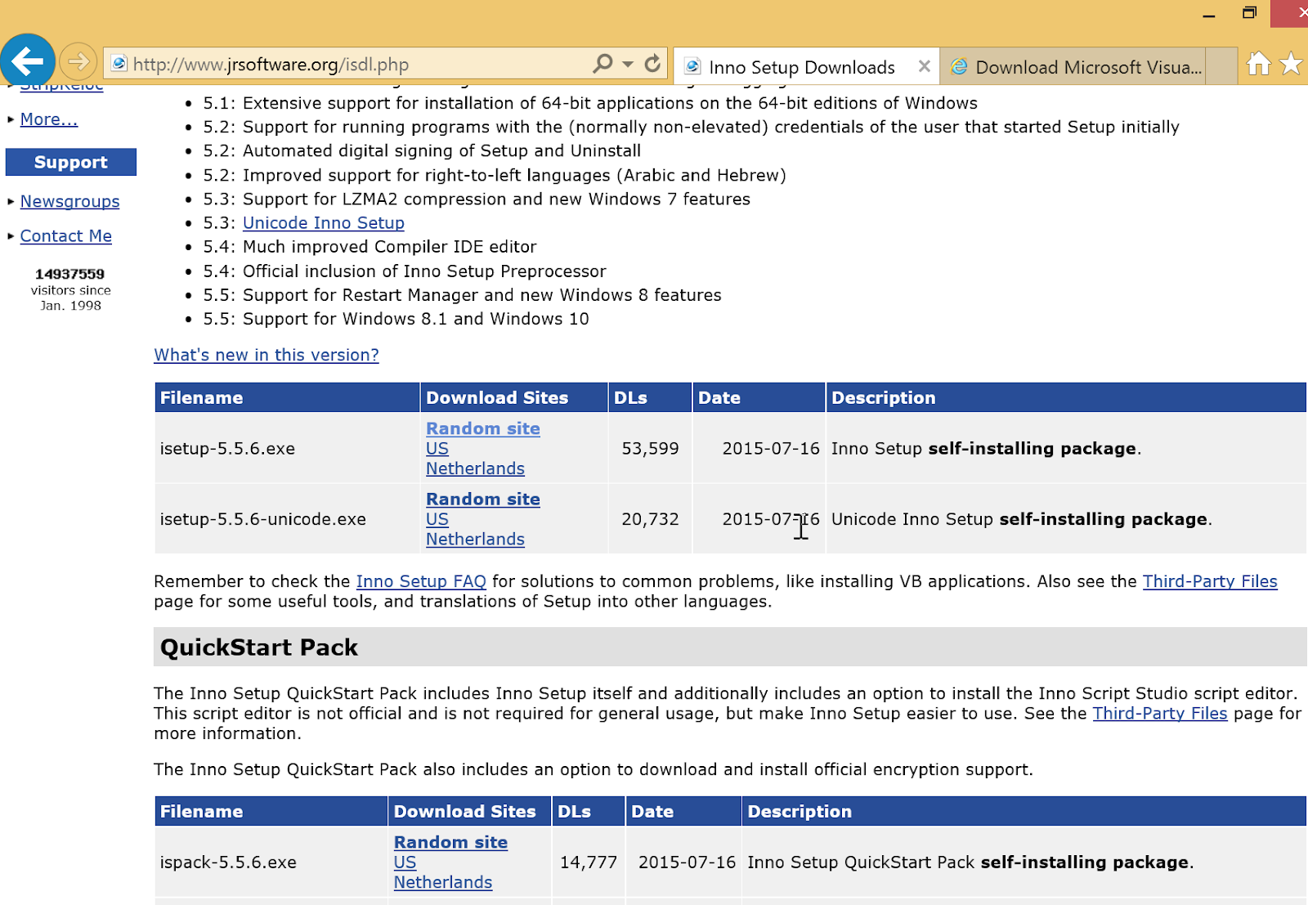Click the 14,777 downloads count cell
This screenshot has height=905, width=1308.
(589, 862)
